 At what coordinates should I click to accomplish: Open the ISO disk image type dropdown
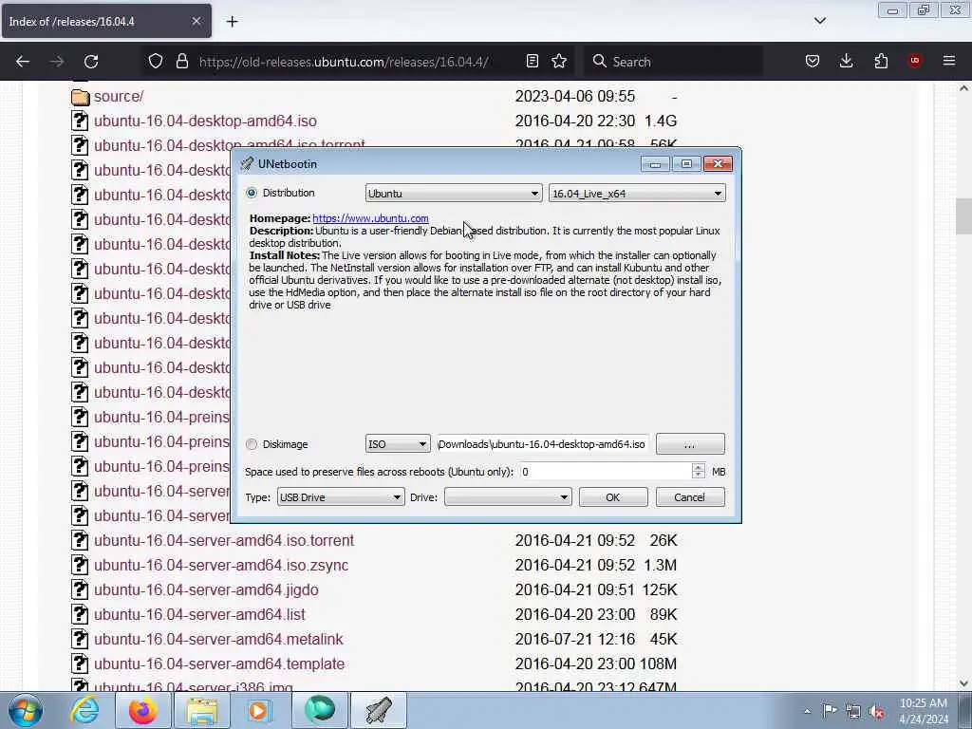398,444
